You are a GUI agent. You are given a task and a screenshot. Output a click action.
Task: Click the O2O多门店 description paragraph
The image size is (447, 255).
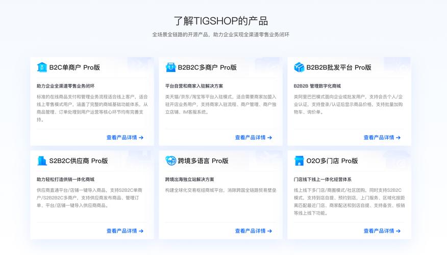pyautogui.click(x=349, y=202)
